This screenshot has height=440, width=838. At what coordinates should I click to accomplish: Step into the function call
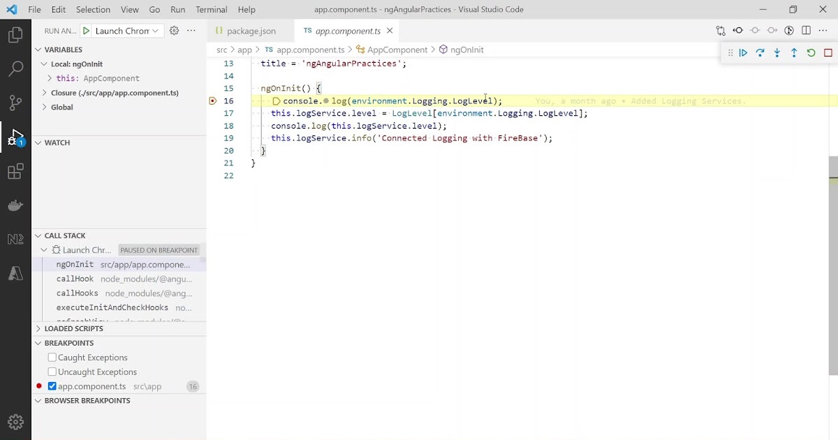click(777, 52)
